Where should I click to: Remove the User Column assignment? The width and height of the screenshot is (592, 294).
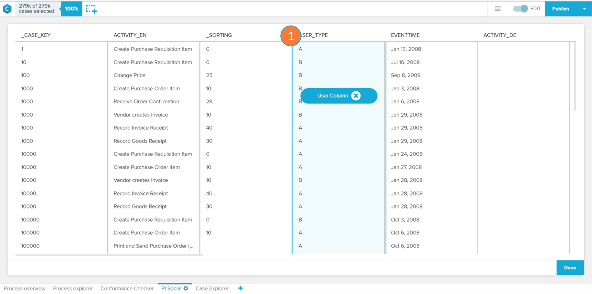[x=356, y=96]
